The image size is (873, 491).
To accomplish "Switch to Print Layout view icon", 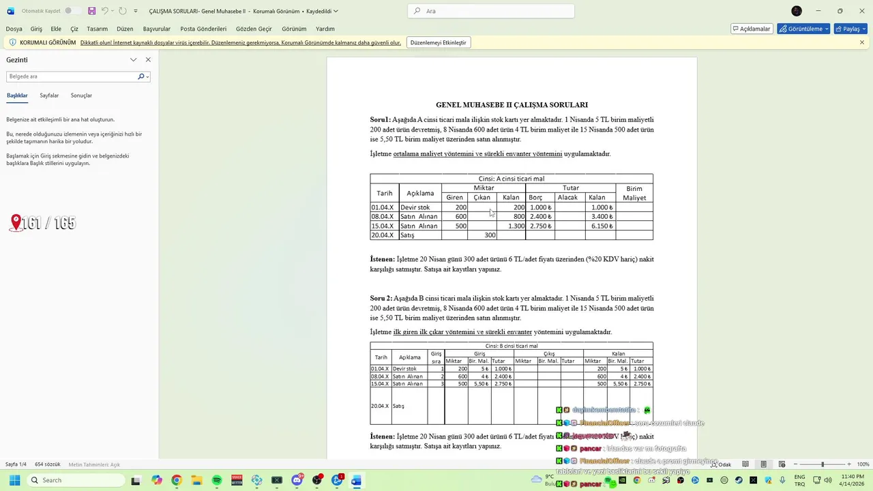I will tap(763, 464).
